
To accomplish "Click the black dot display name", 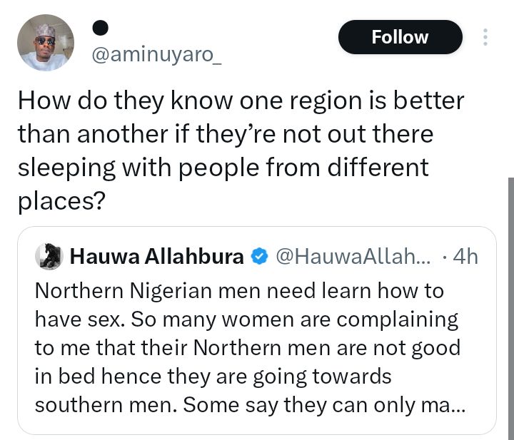I will click(x=101, y=27).
